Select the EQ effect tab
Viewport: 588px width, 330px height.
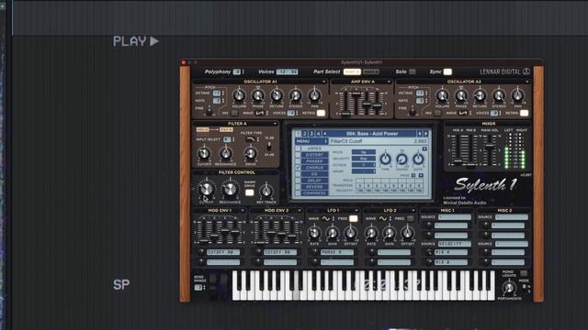point(314,174)
